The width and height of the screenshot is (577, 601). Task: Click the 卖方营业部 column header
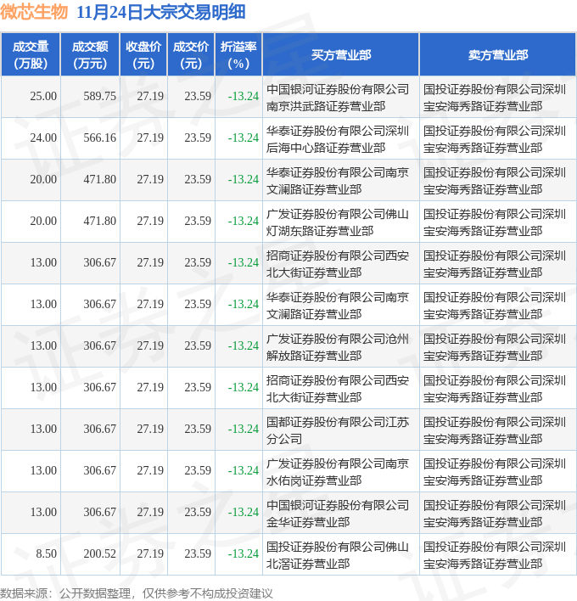tap(498, 55)
